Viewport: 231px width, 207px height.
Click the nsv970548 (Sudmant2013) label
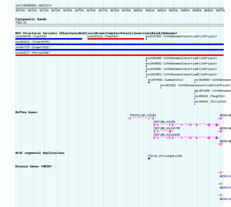pyautogui.click(x=166, y=80)
